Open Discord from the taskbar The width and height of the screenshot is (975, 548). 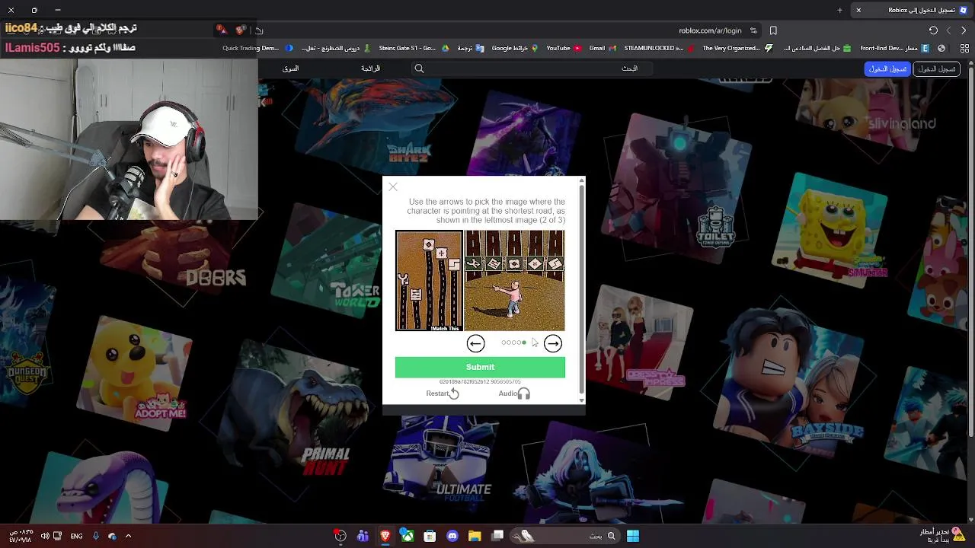(x=452, y=536)
